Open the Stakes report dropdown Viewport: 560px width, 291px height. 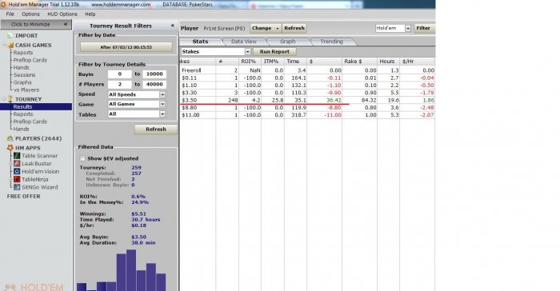tap(247, 52)
